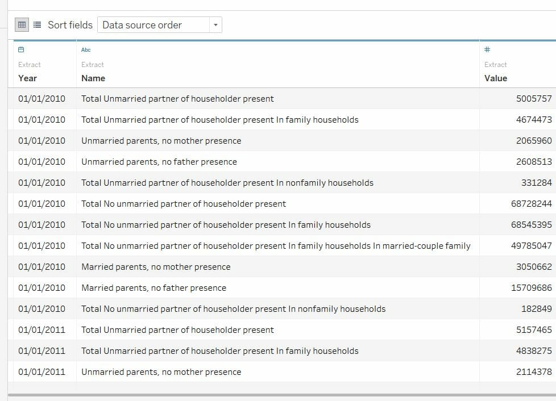Select the Value column header
The width and height of the screenshot is (556, 401).
click(x=496, y=78)
